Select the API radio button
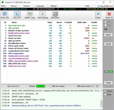The height and width of the screenshot is (110, 114). (x=105, y=22)
